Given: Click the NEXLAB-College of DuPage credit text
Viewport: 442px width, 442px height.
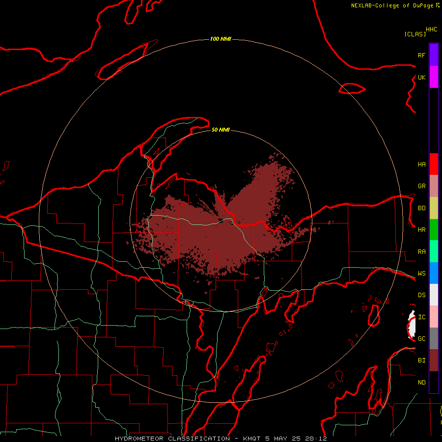Looking at the screenshot, I should coord(393,5).
